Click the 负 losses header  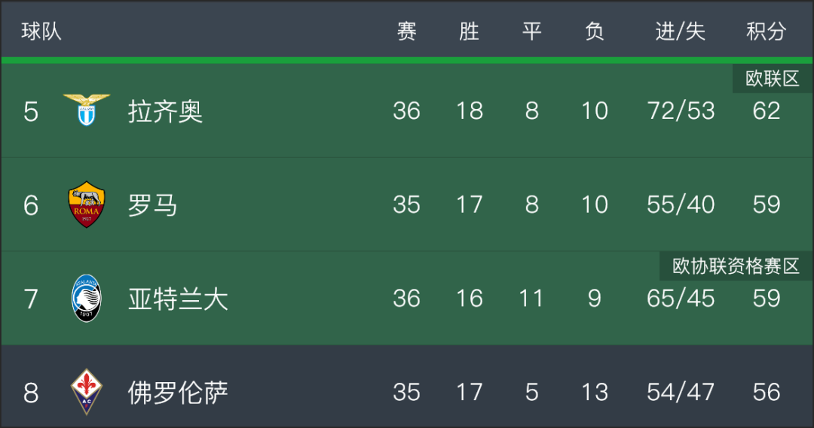point(595,31)
